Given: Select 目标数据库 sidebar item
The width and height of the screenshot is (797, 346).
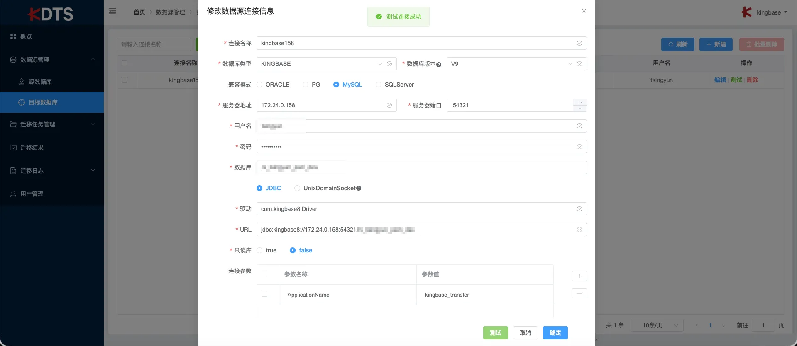Looking at the screenshot, I should coord(52,102).
